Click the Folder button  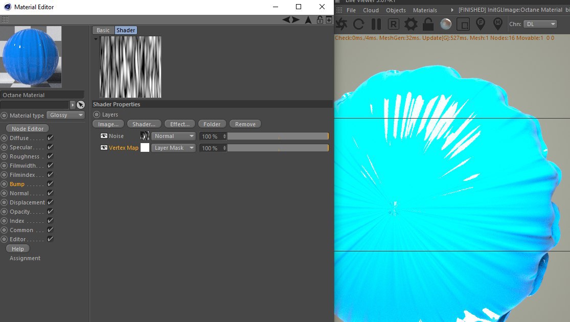tap(212, 124)
